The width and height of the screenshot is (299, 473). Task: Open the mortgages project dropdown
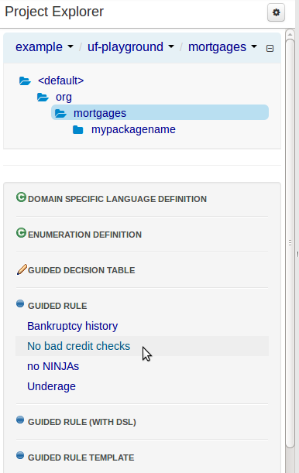[222, 47]
